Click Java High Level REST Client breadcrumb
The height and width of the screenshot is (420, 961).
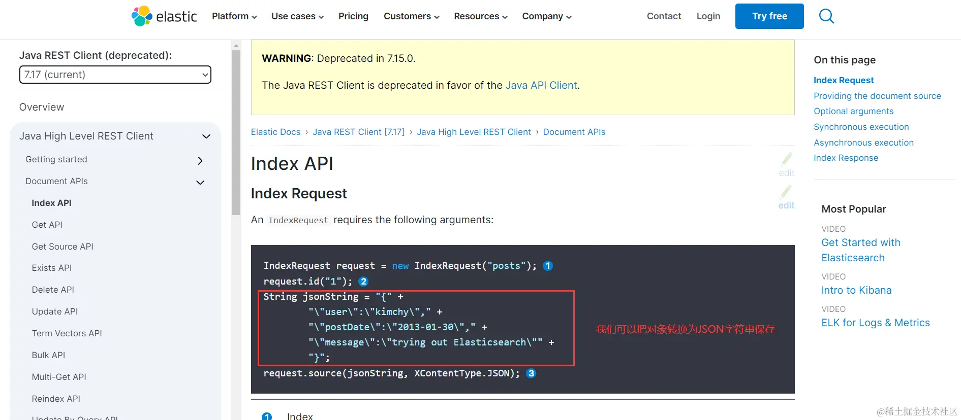tap(474, 132)
